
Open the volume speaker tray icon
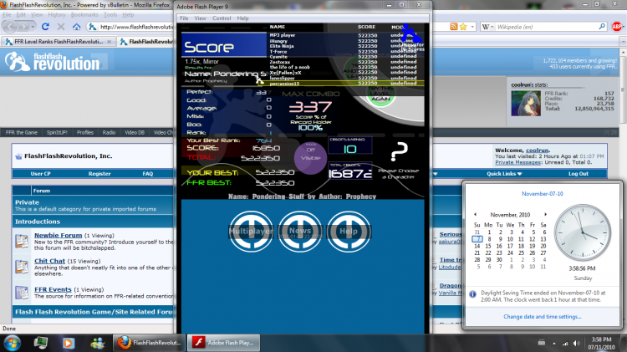pos(576,343)
